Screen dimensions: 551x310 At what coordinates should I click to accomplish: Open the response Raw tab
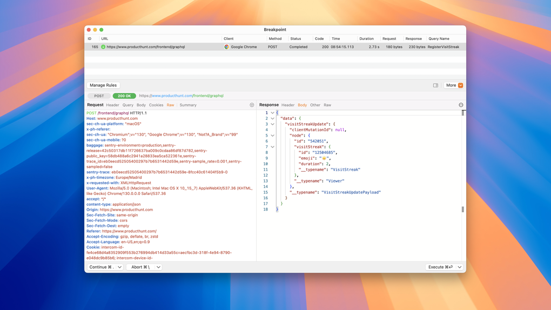click(x=327, y=105)
